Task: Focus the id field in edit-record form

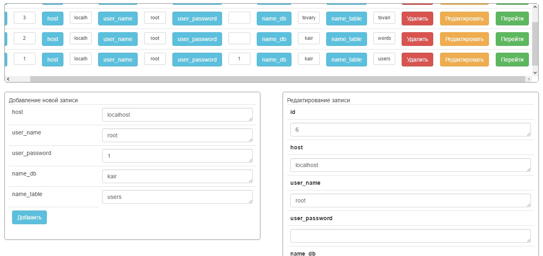Action: [411, 130]
